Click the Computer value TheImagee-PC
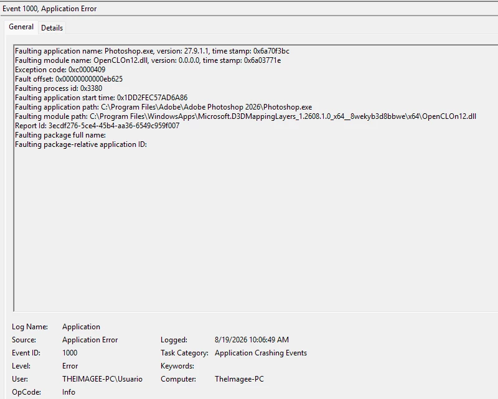This screenshot has height=399, width=498. [239, 378]
